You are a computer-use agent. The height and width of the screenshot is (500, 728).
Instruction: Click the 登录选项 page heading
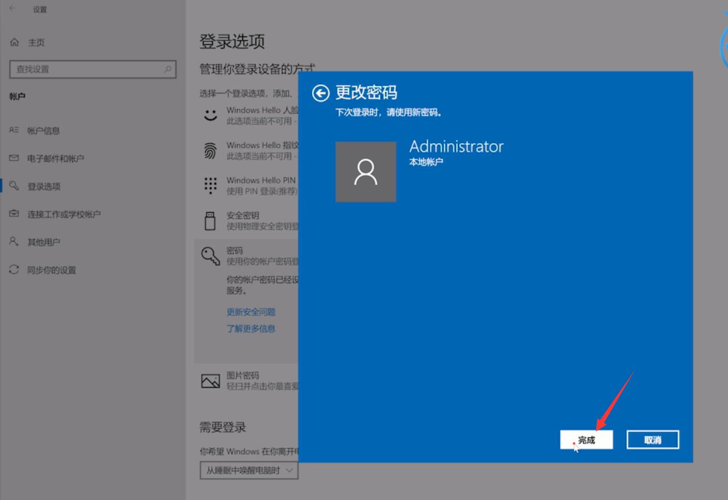coord(232,41)
